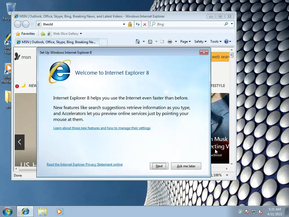
Task: Click the Print icon
Action: [170, 42]
